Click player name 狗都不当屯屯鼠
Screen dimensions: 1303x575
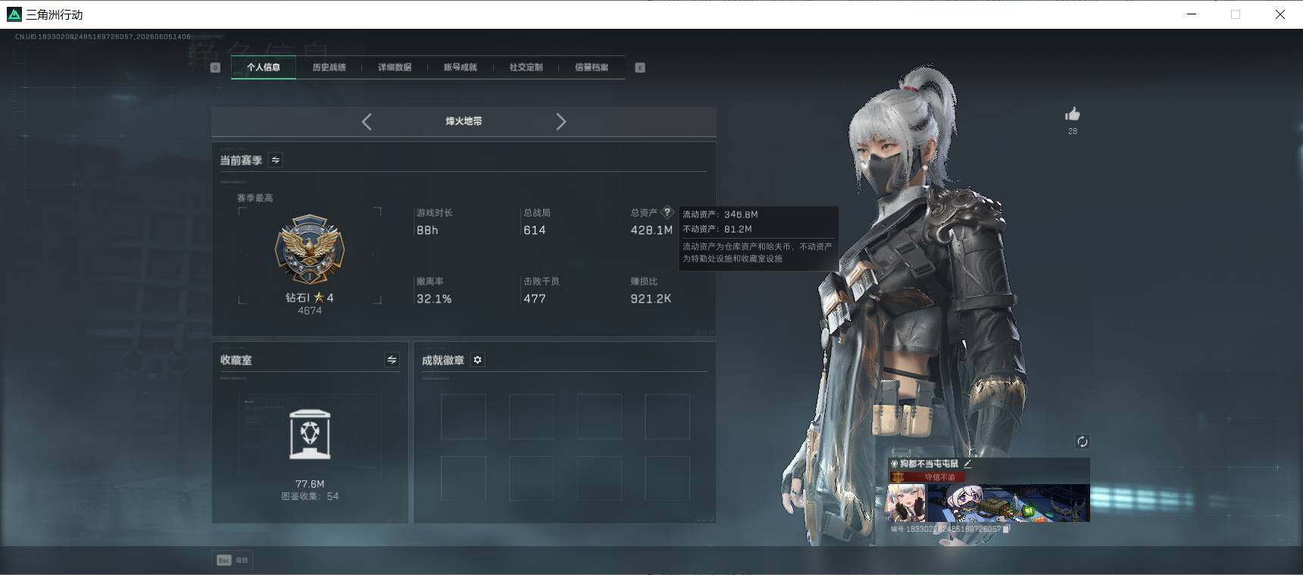[x=929, y=464]
